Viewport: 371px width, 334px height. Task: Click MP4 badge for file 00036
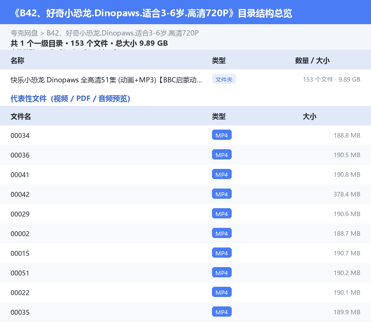click(222, 155)
